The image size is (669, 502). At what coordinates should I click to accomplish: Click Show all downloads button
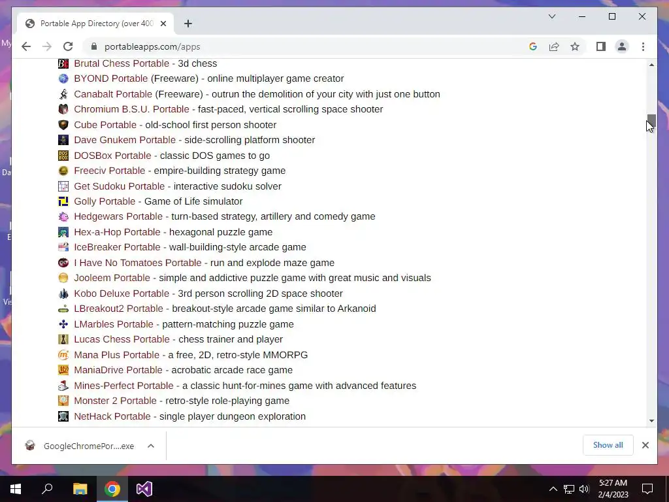tap(608, 445)
